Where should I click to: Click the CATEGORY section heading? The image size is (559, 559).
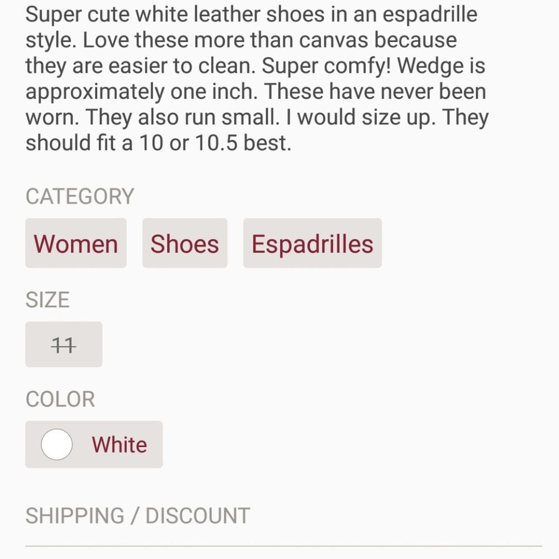[79, 196]
